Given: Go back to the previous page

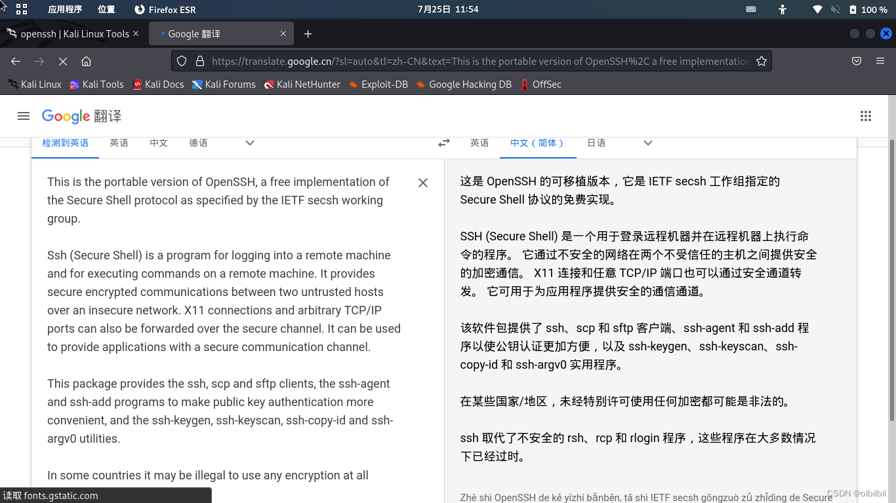Looking at the screenshot, I should point(16,61).
